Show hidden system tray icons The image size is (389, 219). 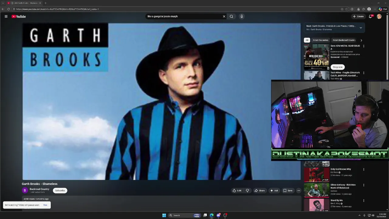360,215
